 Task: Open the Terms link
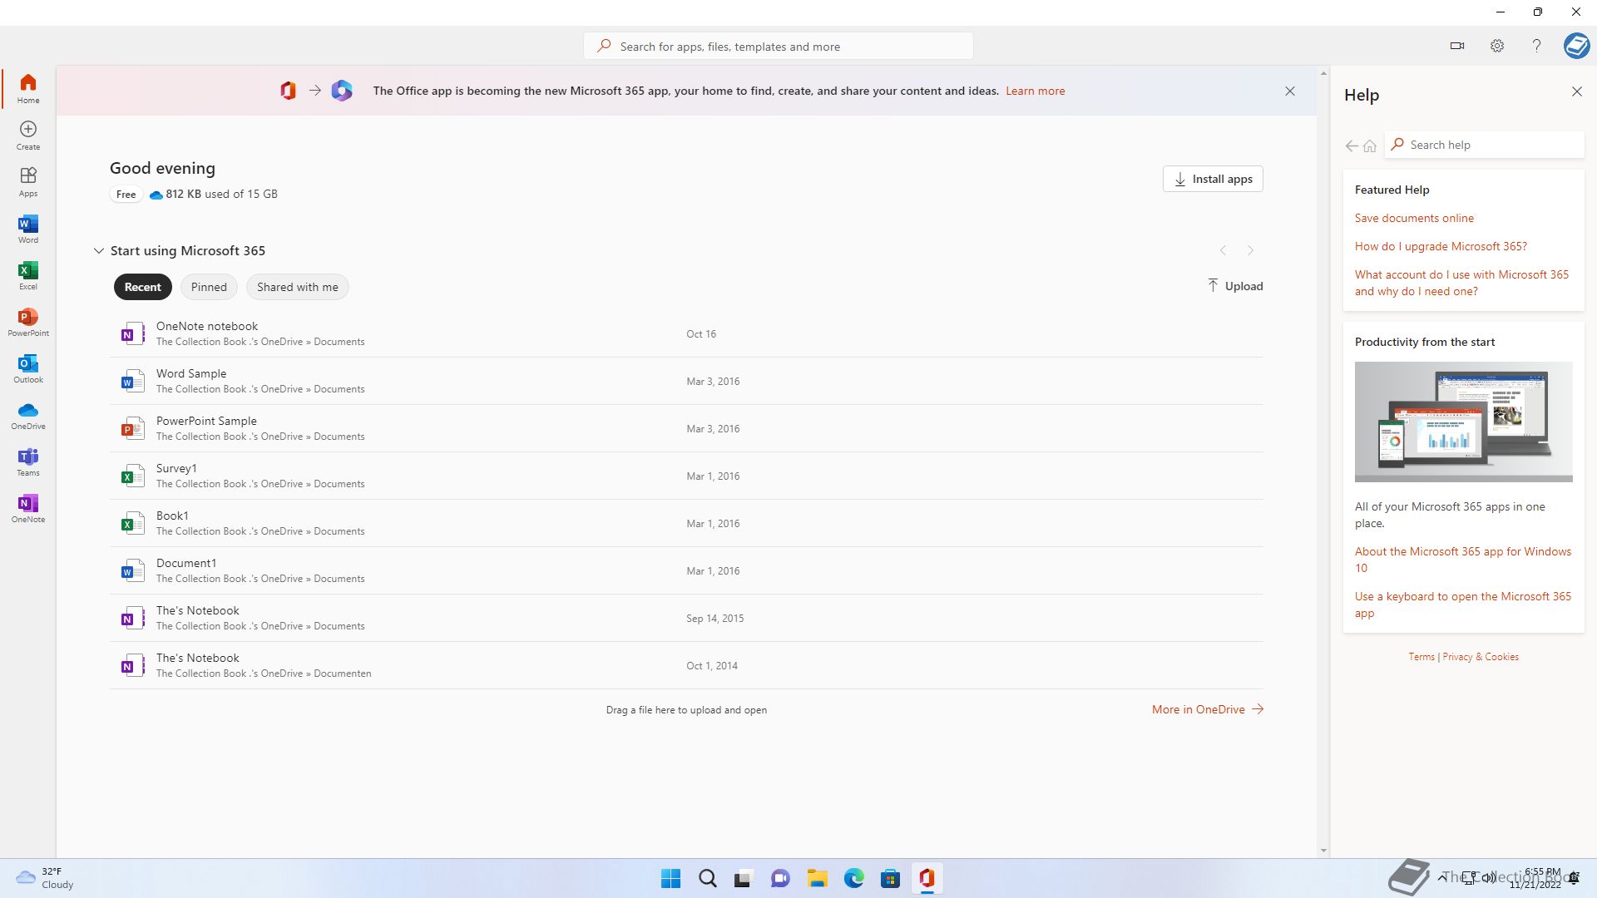click(x=1421, y=657)
